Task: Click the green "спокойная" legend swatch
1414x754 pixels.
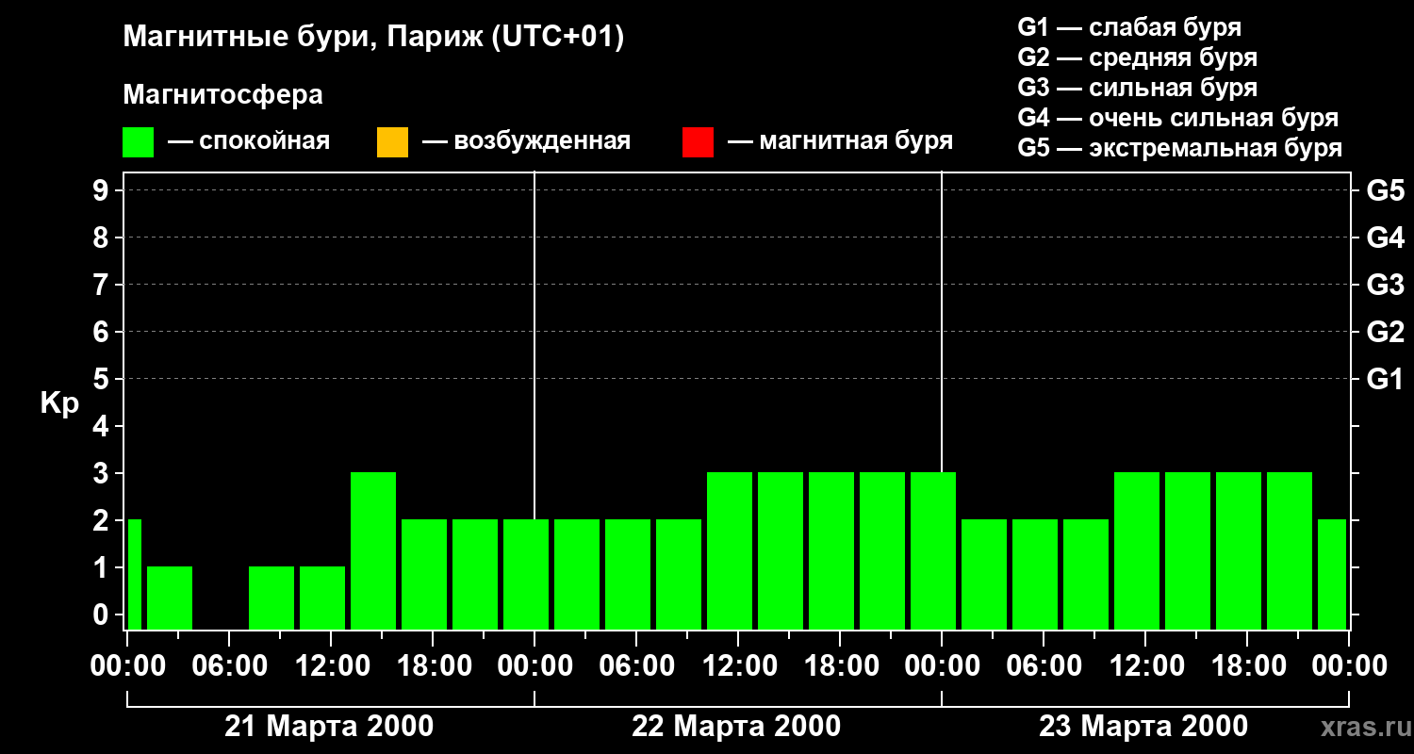Action: tap(139, 142)
